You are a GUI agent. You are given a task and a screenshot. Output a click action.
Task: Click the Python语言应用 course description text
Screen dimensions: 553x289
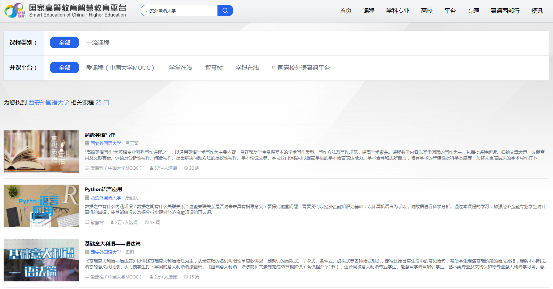tap(315, 210)
